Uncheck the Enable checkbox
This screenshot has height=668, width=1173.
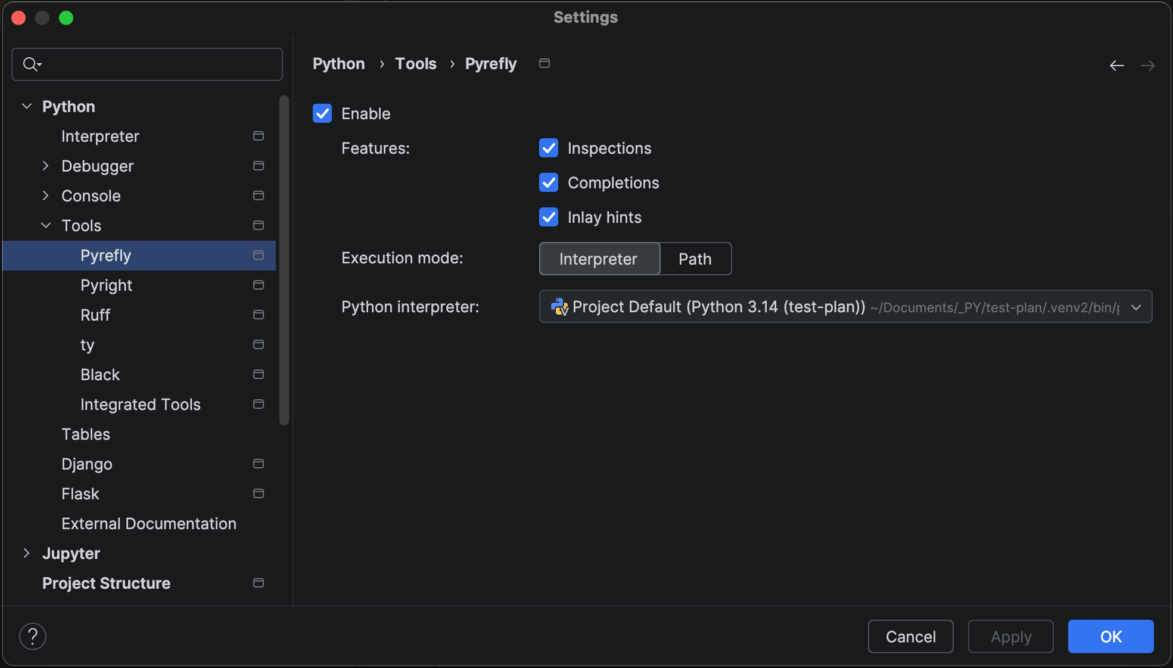point(322,113)
